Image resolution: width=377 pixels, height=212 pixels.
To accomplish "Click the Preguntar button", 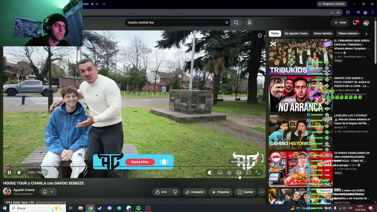I will (221, 192).
